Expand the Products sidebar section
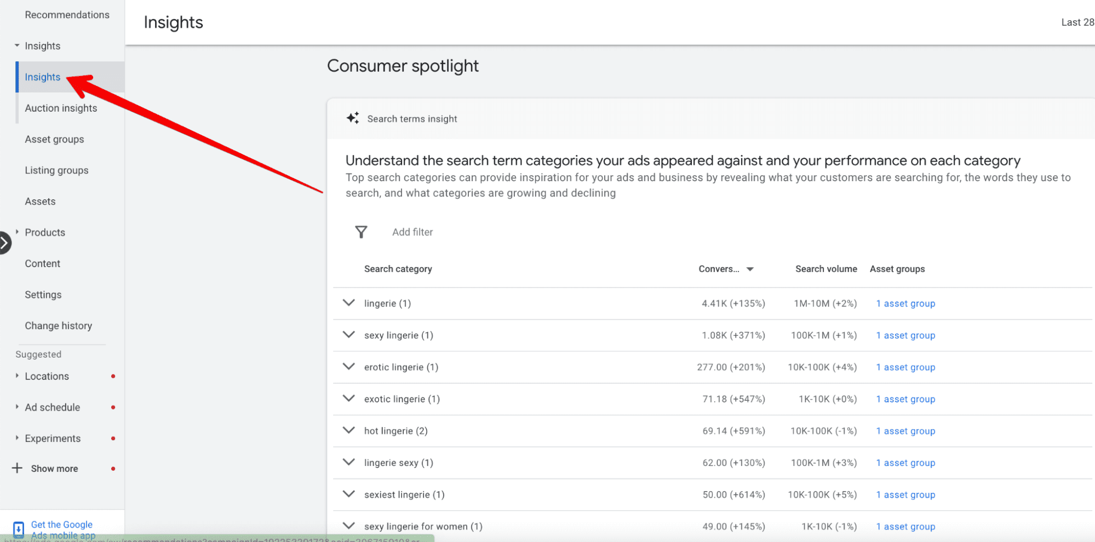The width and height of the screenshot is (1095, 542). pos(17,232)
